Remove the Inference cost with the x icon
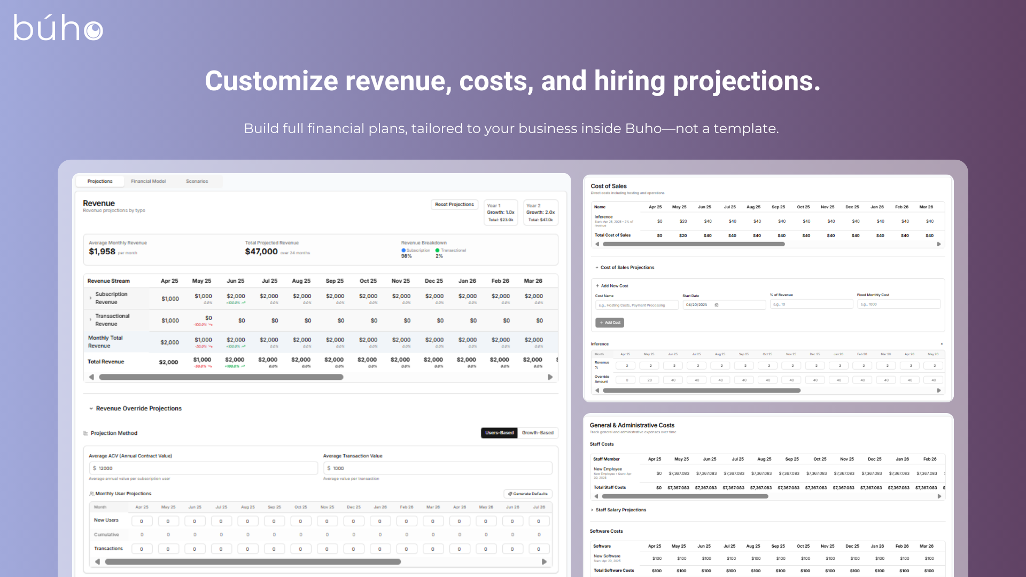 pyautogui.click(x=942, y=344)
